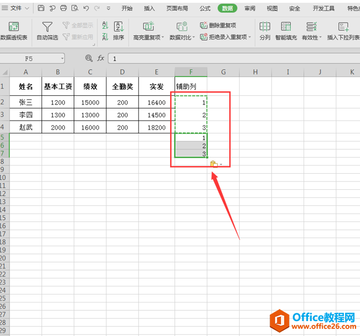The height and width of the screenshot is (336, 360).
Task: Click the formula bar input field
Action: coord(233,58)
